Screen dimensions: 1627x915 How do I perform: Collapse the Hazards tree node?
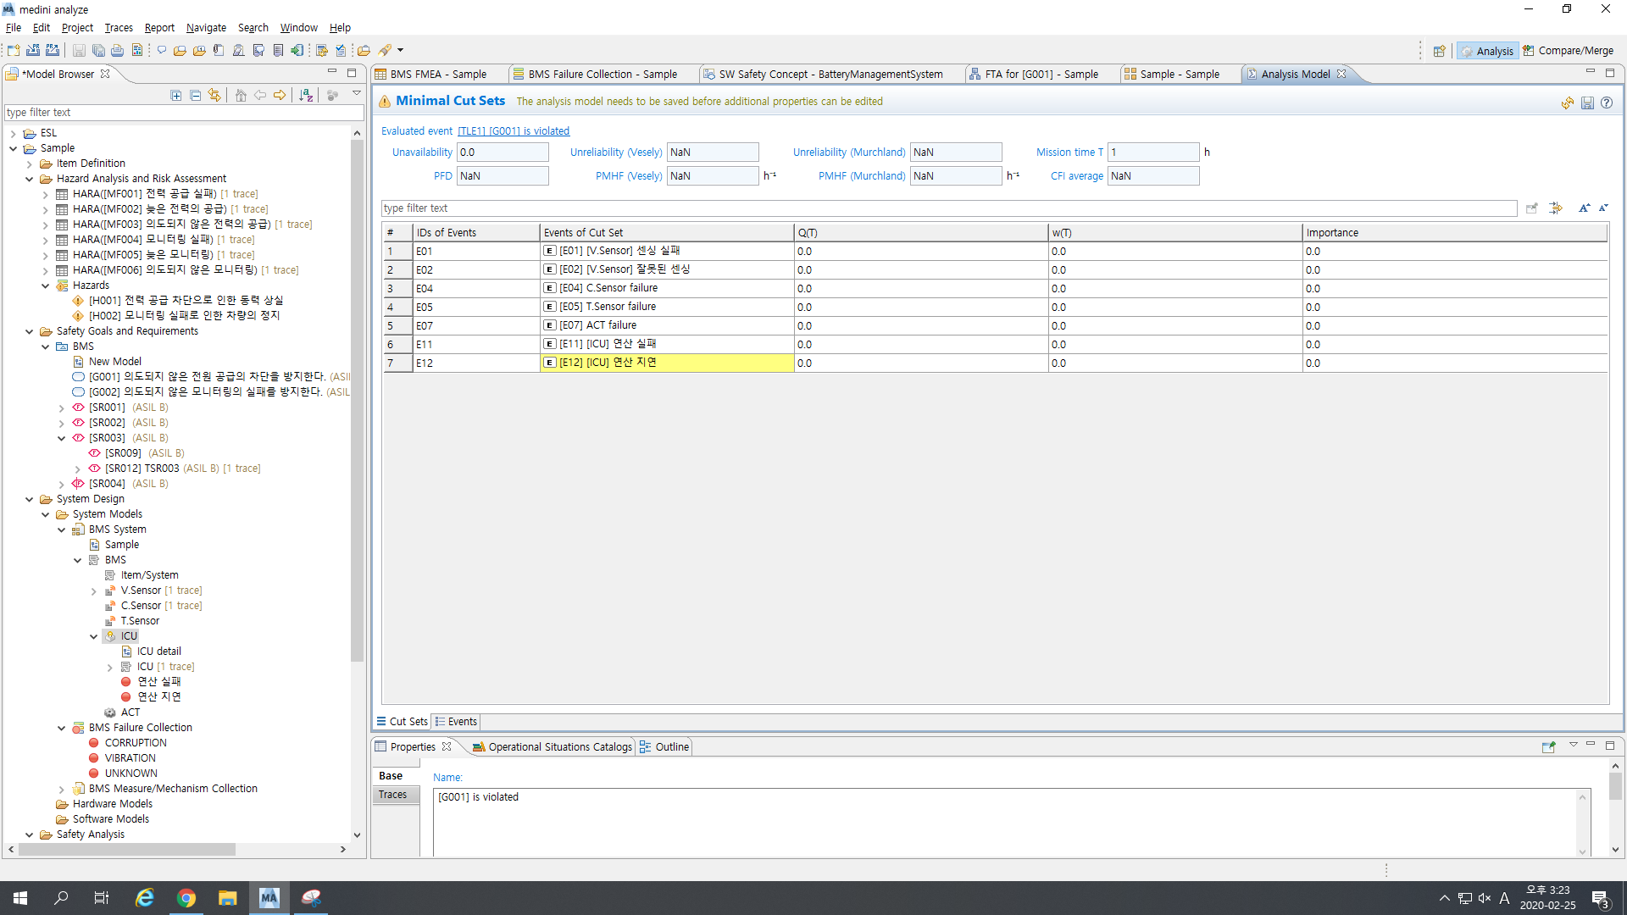[x=46, y=286]
